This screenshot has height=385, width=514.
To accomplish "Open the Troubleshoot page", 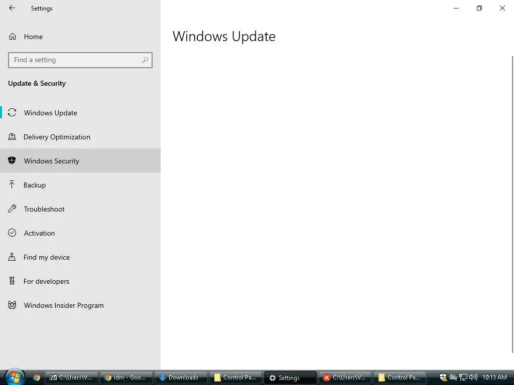I will (80, 209).
